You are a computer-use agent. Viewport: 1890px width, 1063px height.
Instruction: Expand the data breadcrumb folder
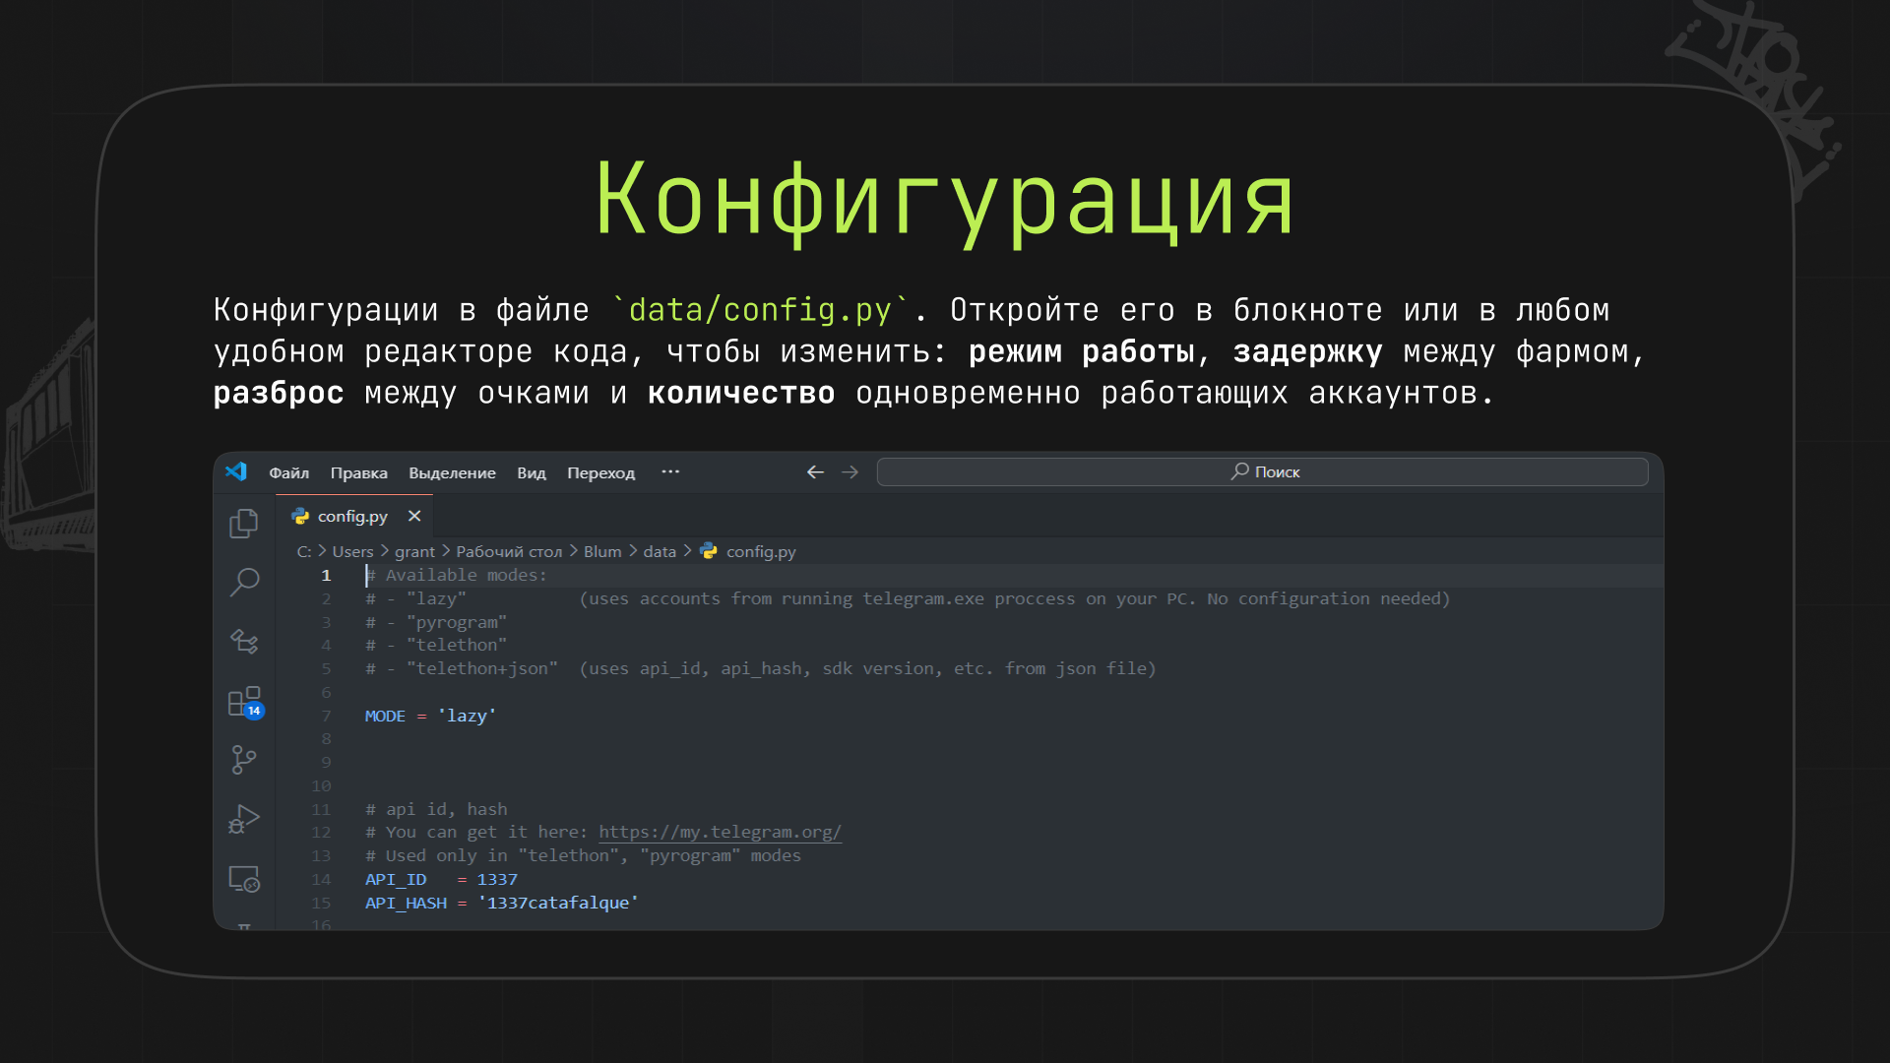[660, 551]
